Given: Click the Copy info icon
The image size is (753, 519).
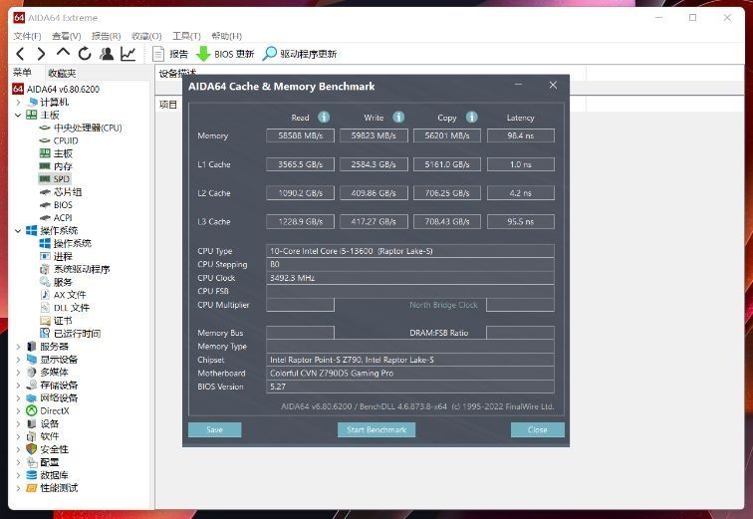Looking at the screenshot, I should 471,118.
